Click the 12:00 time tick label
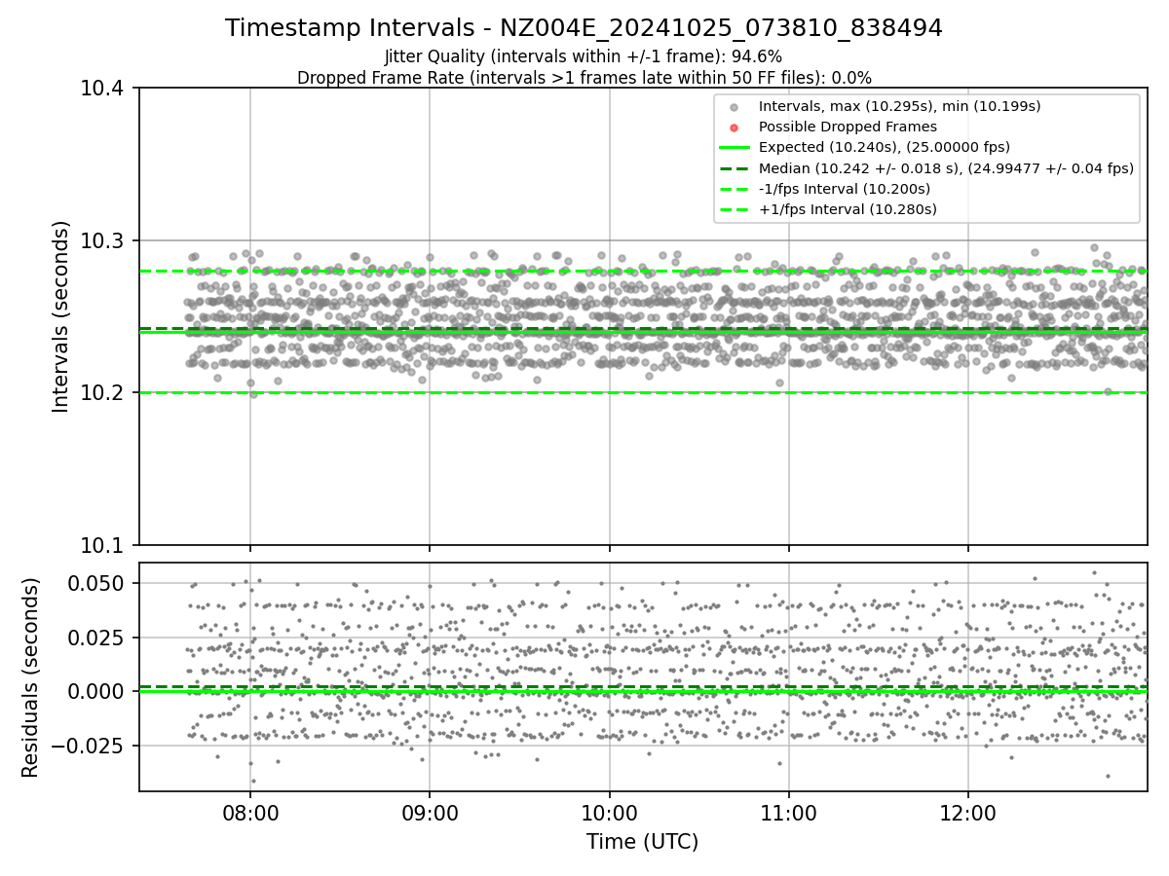The width and height of the screenshot is (1169, 876). click(x=967, y=812)
